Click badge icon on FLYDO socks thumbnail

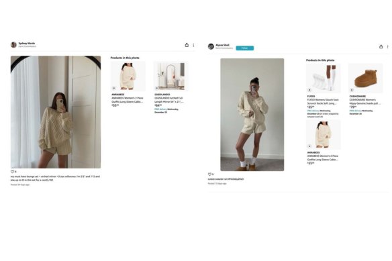pos(309,90)
